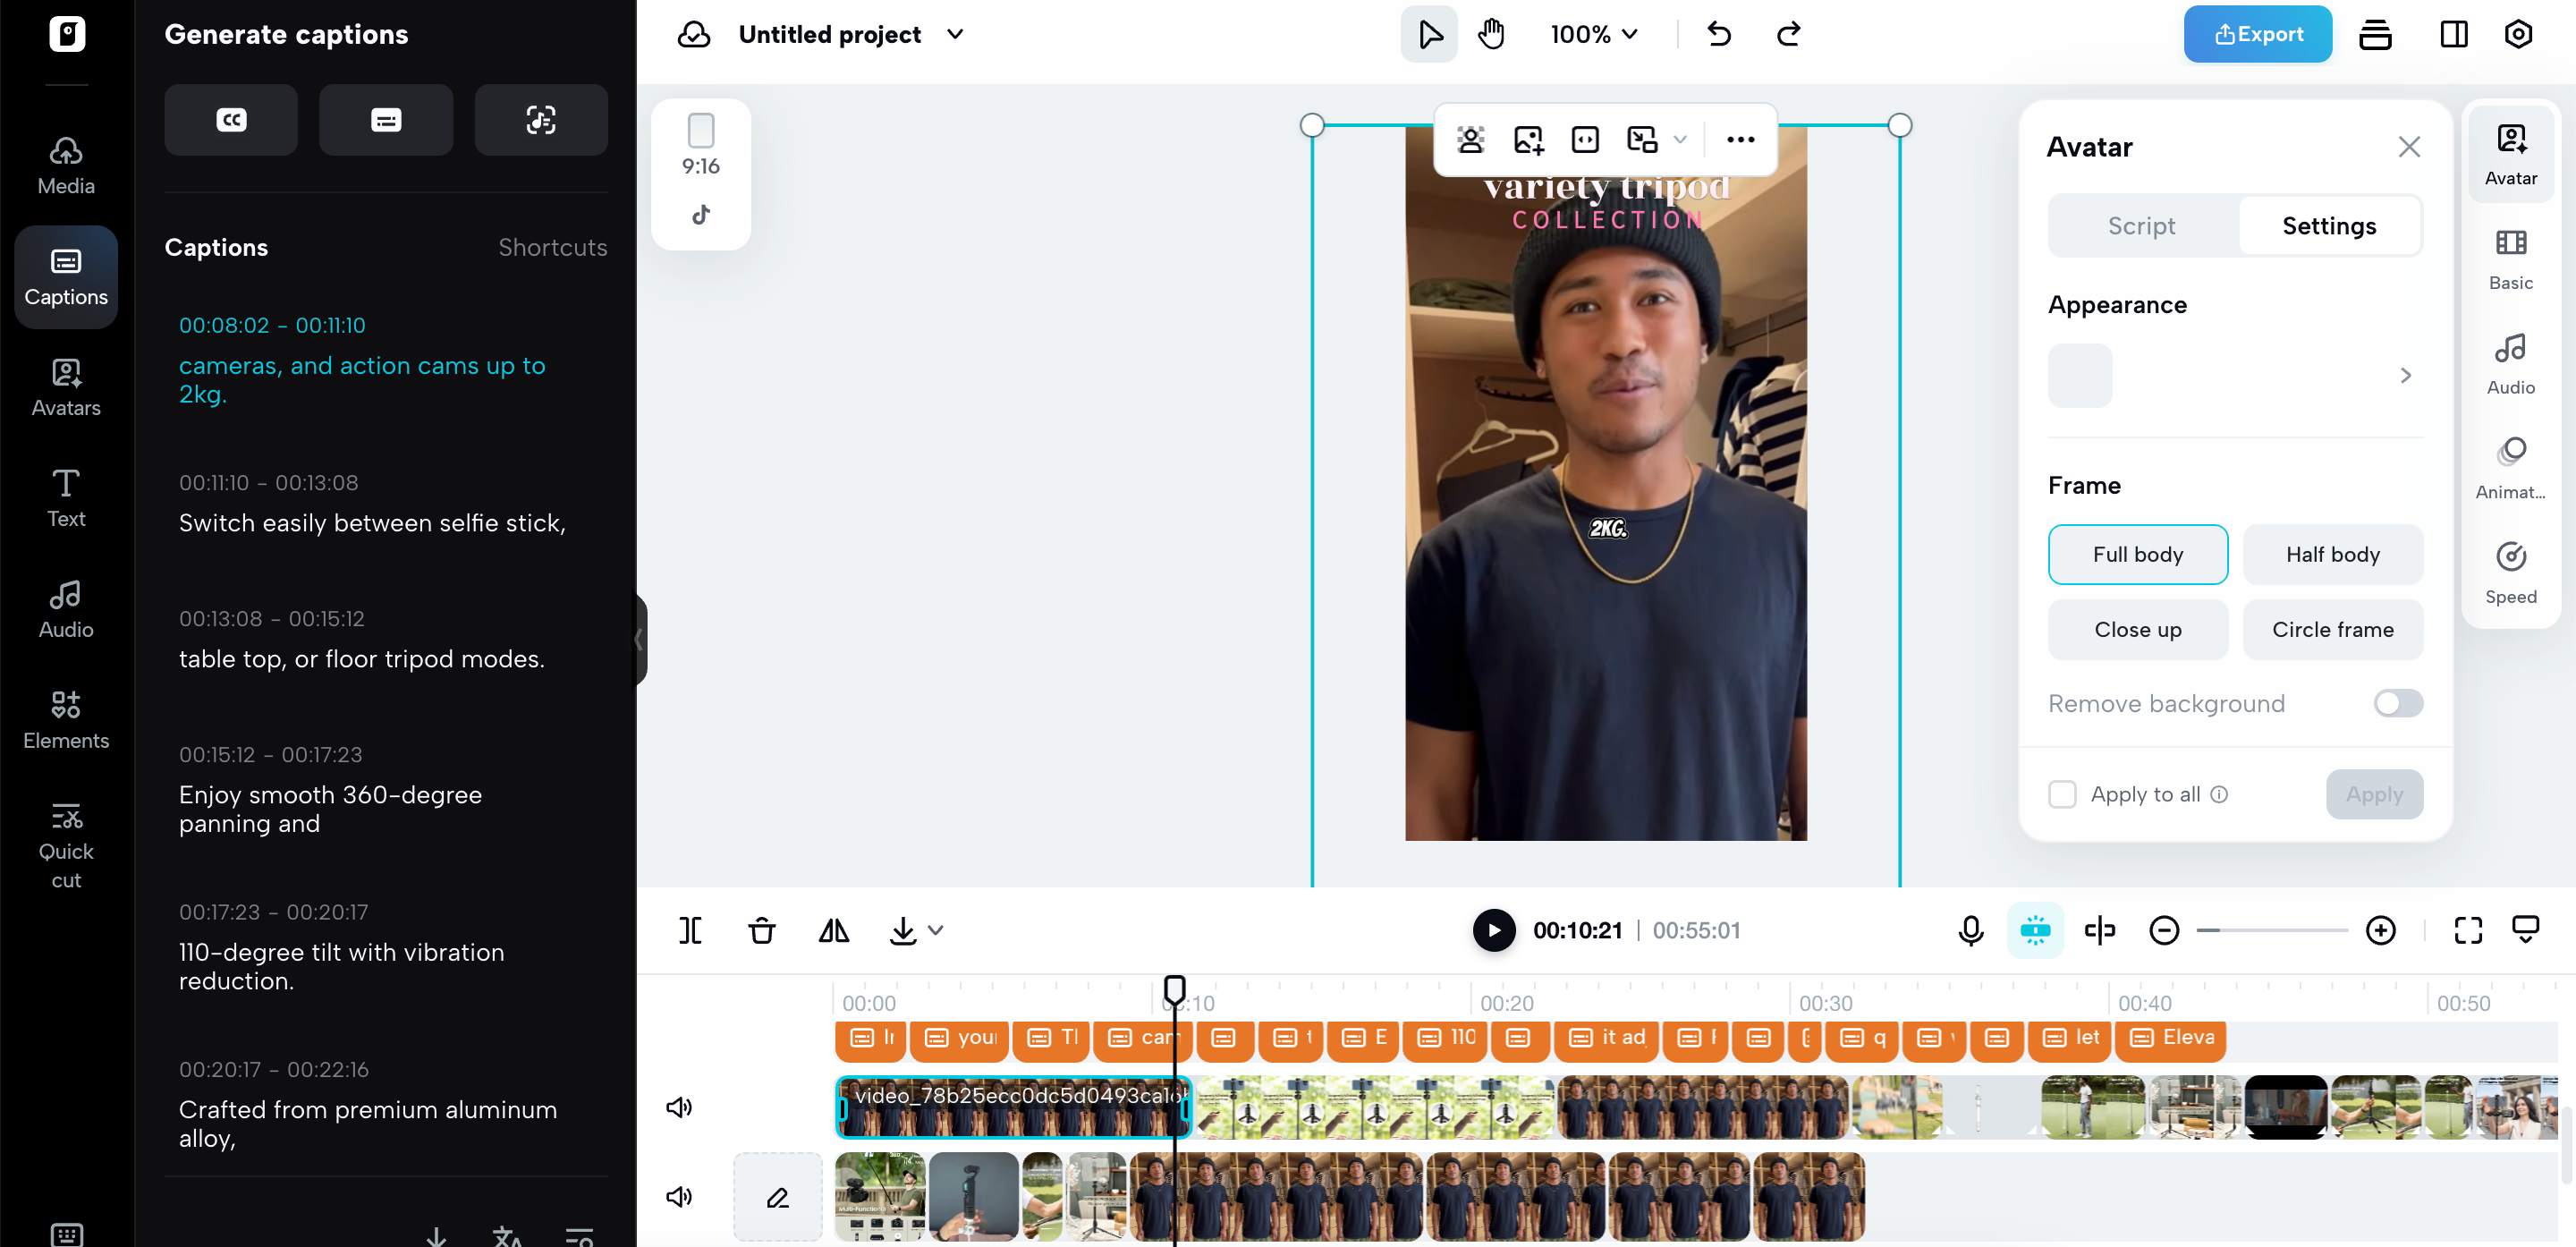Switch to the Script tab
The width and height of the screenshot is (2576, 1247).
point(2140,225)
